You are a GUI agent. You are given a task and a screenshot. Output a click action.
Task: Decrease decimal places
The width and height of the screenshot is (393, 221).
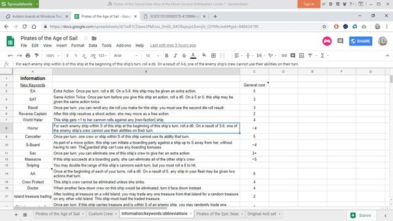[84, 56]
